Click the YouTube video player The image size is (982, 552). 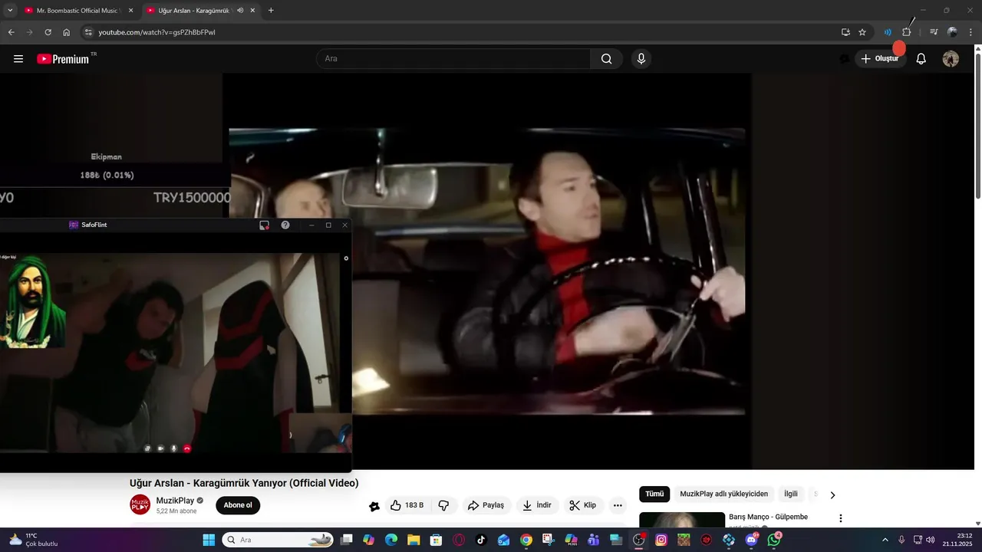click(x=486, y=271)
